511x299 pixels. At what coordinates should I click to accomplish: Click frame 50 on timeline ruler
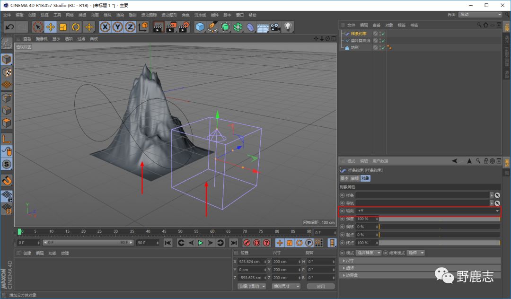tap(180, 231)
